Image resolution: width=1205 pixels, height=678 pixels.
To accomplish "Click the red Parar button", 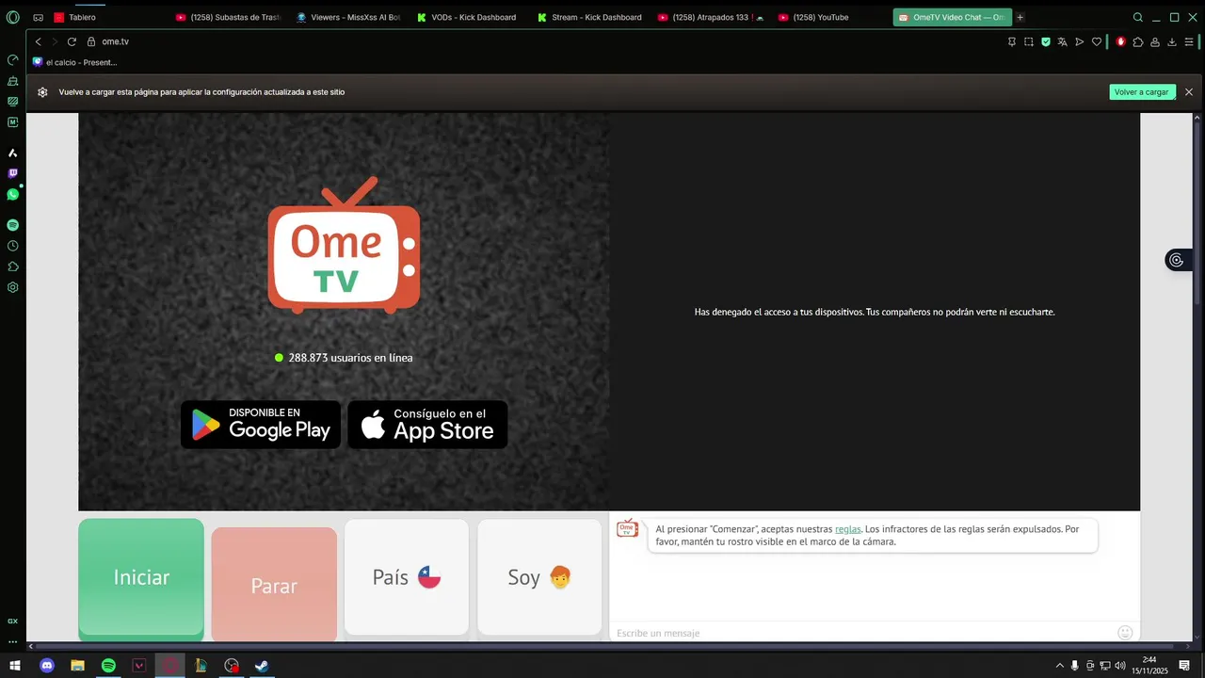I will pos(274,585).
